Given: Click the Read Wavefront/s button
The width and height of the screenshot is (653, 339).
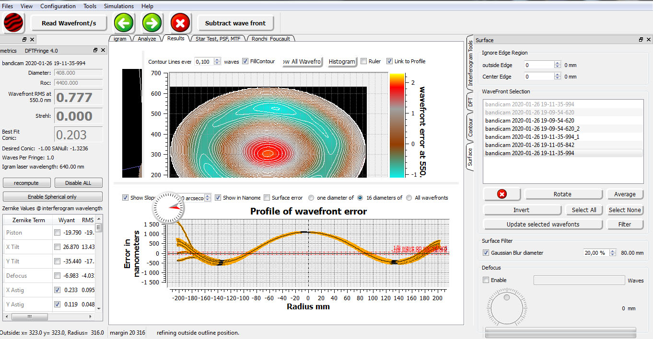Looking at the screenshot, I should 69,23.
